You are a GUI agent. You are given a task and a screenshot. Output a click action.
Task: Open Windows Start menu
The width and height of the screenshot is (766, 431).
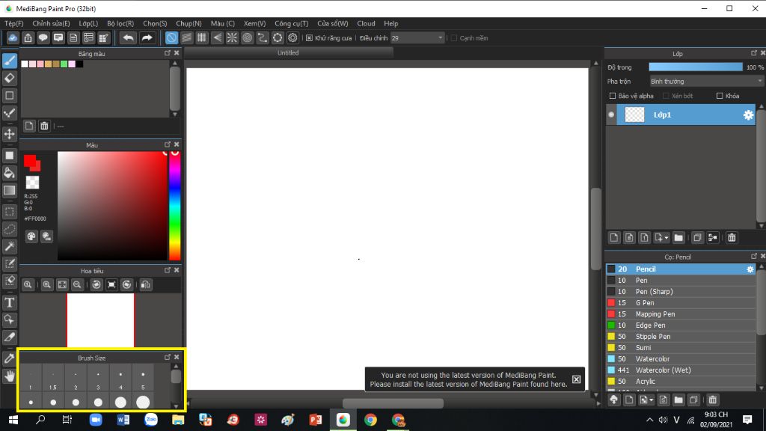13,420
